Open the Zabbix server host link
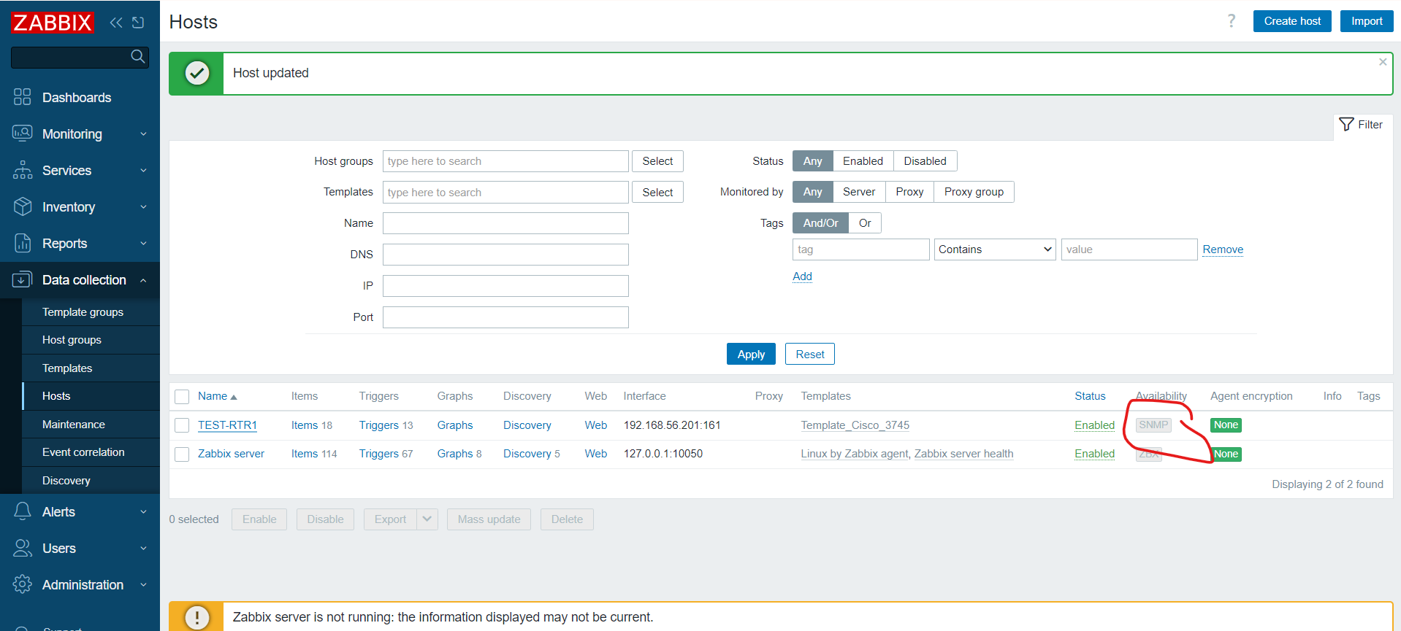The width and height of the screenshot is (1401, 631). (231, 454)
